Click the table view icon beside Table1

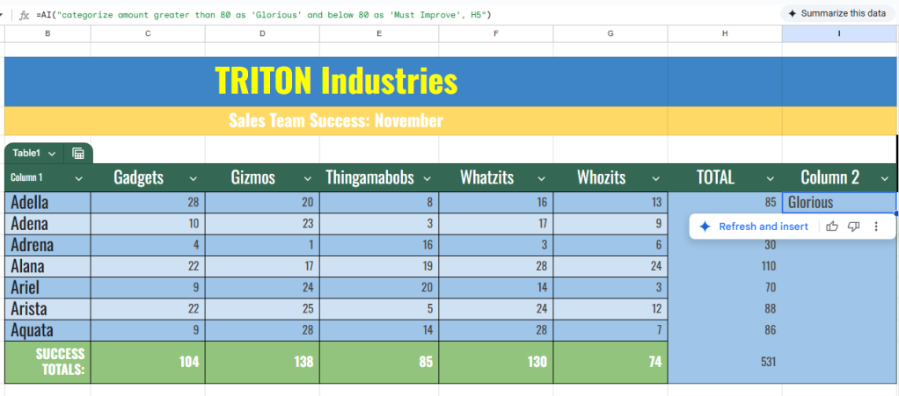pos(78,154)
